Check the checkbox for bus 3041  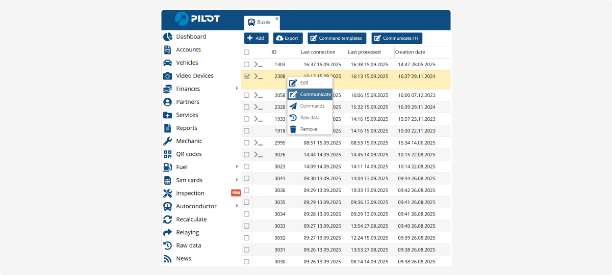point(247,179)
